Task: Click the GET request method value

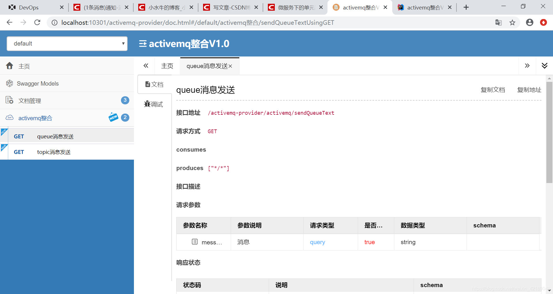Action: 212,131
